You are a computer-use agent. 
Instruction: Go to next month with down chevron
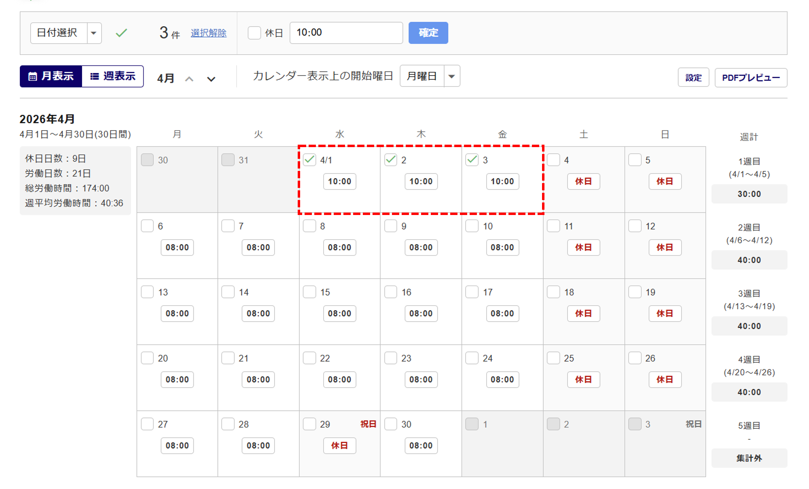[x=211, y=79]
